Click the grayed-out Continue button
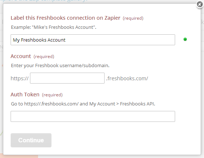This screenshot has width=204, height=158. pos(31,140)
